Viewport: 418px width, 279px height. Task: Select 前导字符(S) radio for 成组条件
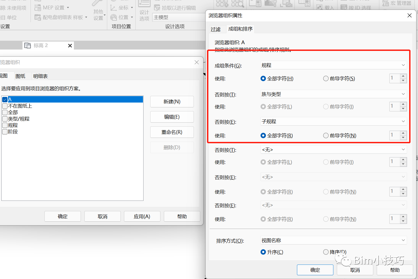coord(326,78)
